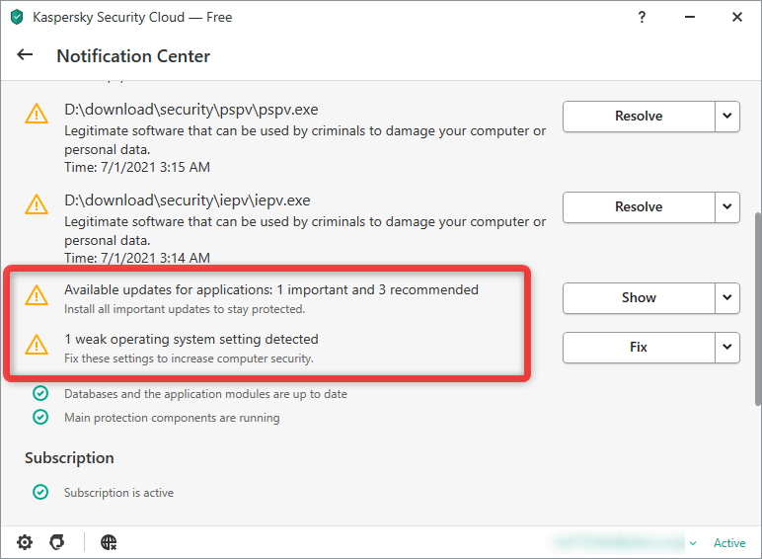Click the vertical scrollbar thumb

coord(758,309)
